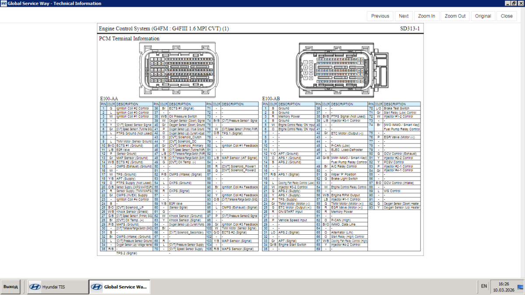Click Injector #1-2 Control cell
Image resolution: width=525 pixels, height=295 pixels.
[402, 116]
